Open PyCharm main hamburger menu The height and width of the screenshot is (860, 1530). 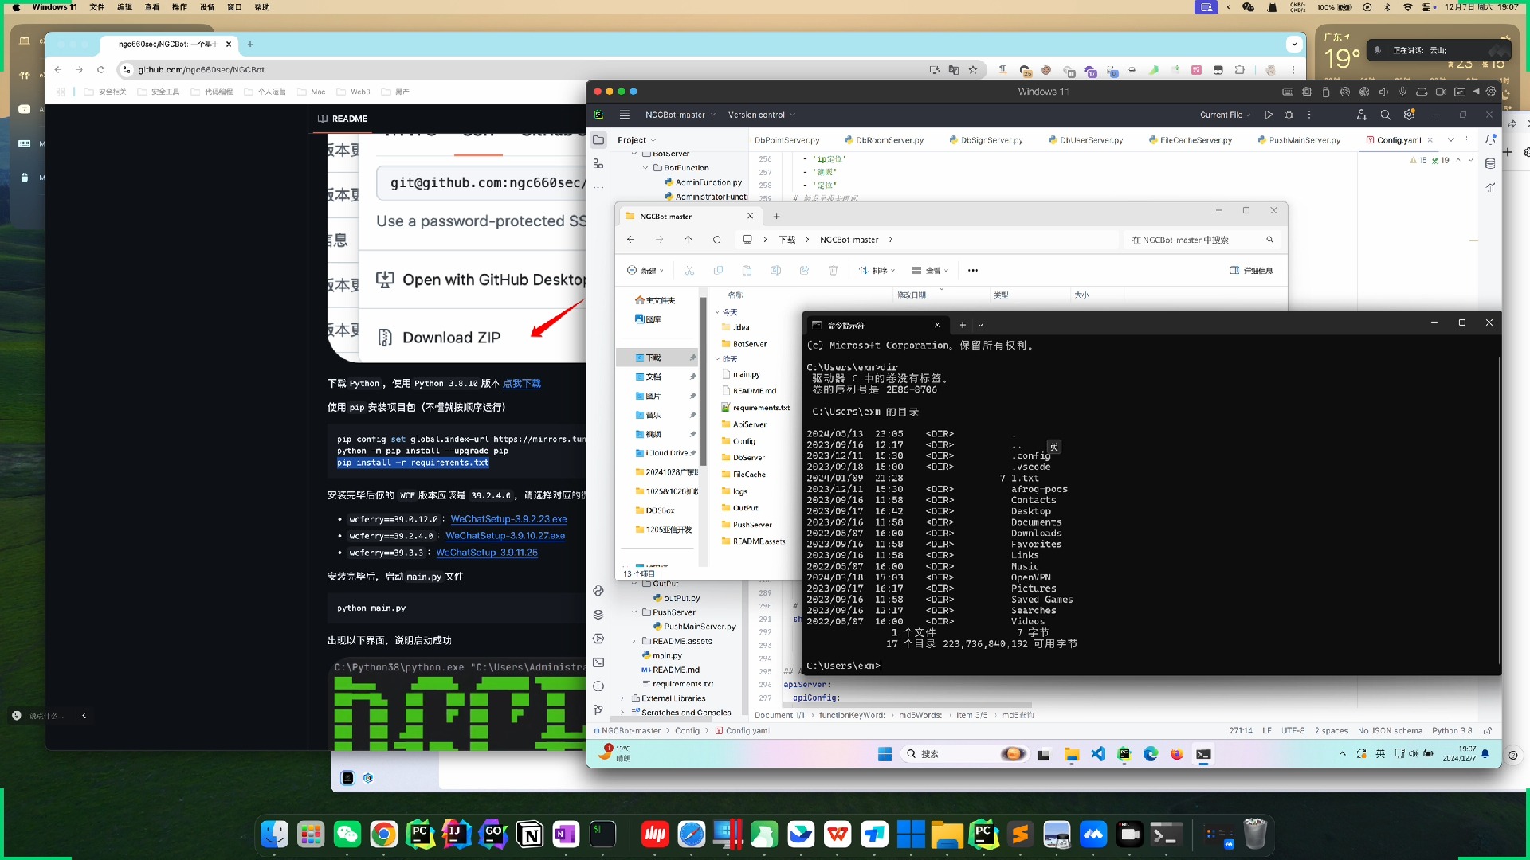(x=625, y=115)
